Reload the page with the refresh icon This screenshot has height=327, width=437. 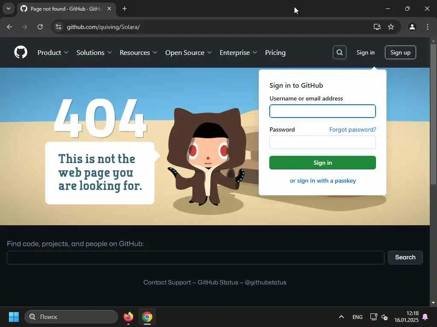[x=40, y=27]
